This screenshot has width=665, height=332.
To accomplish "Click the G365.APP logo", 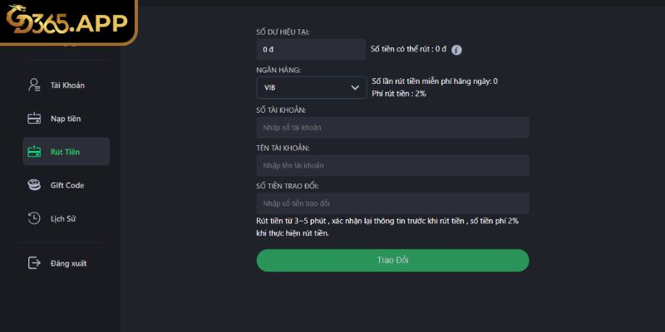I will [x=66, y=22].
